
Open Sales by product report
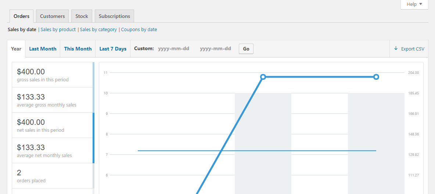click(58, 30)
